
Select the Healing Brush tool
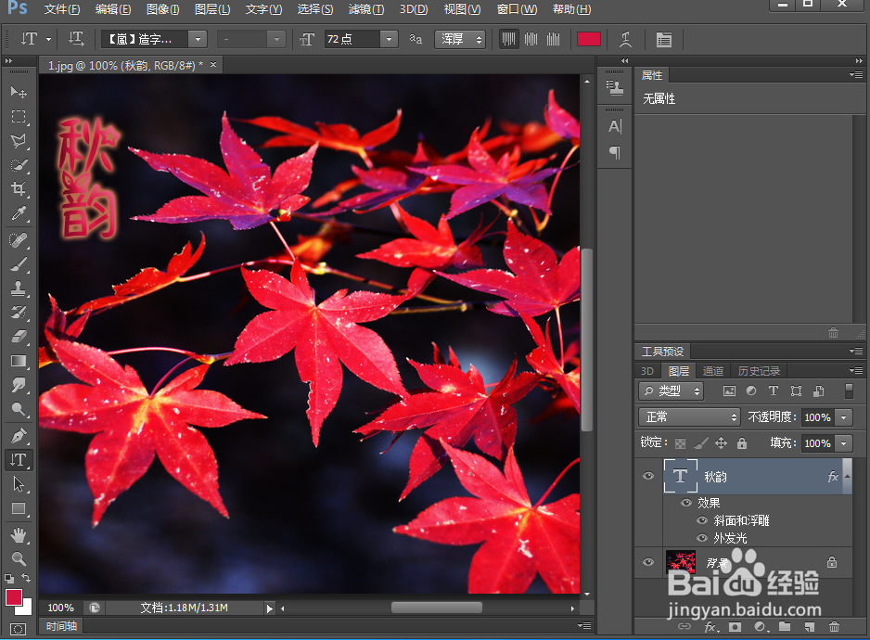(x=19, y=240)
